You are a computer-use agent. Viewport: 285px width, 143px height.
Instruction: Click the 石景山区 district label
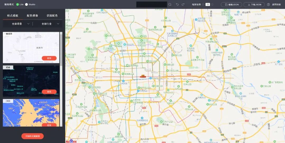98,77
